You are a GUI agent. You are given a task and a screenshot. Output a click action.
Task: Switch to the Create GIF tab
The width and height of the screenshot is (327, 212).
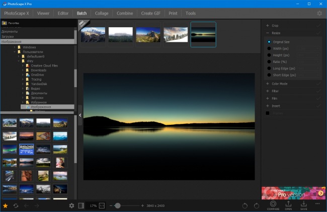tap(151, 14)
